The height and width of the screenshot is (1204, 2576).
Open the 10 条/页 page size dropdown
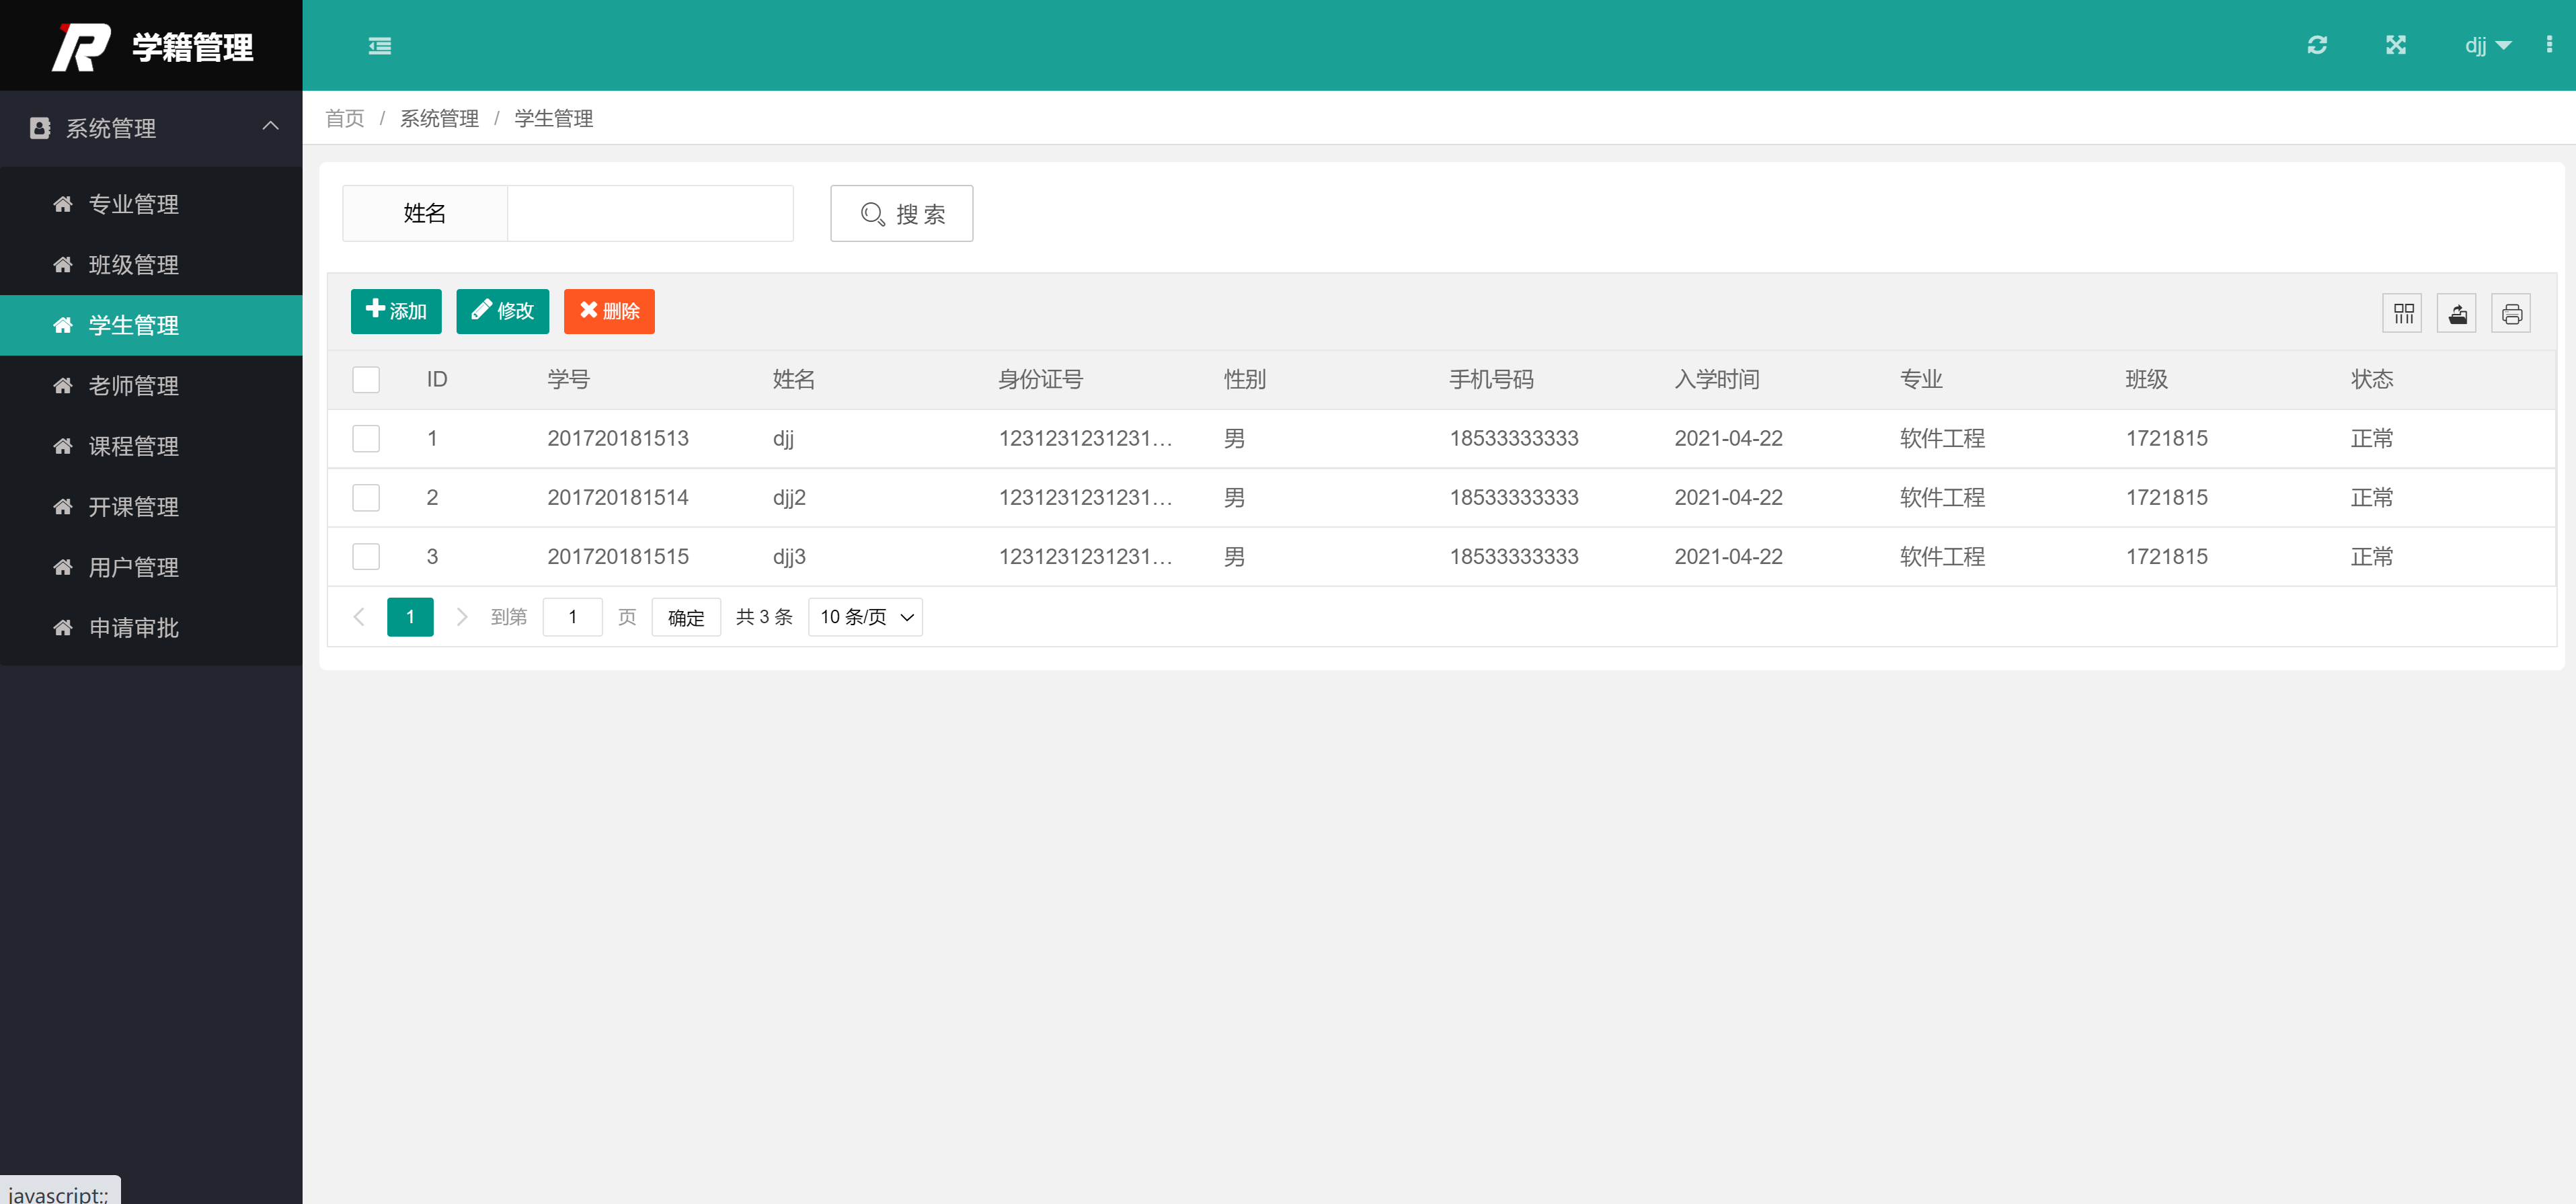click(x=864, y=617)
